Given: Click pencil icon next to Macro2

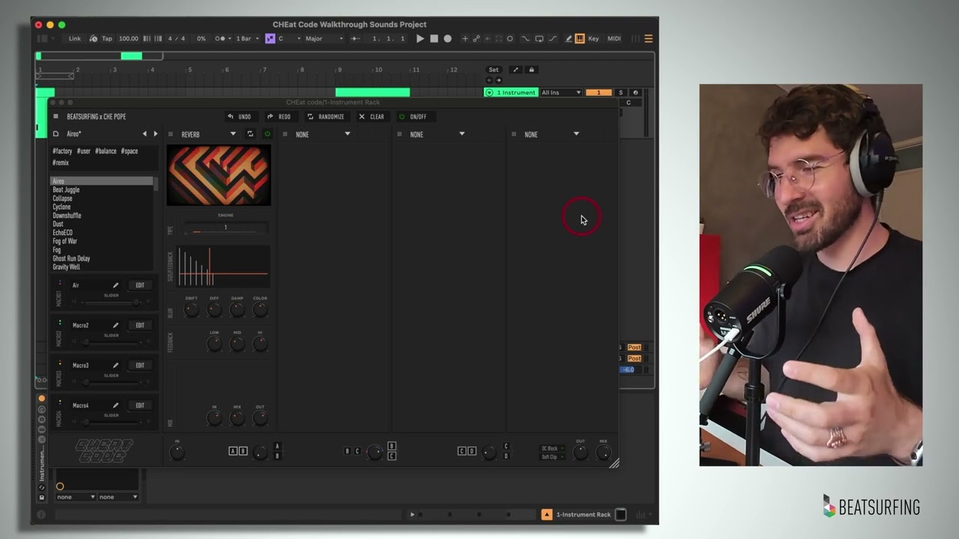Looking at the screenshot, I should tap(115, 325).
